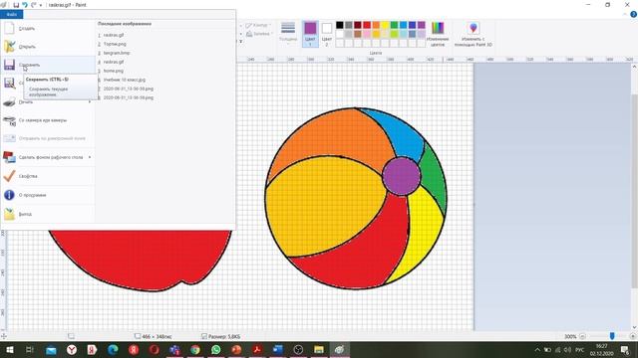Pick the black palette color
This screenshot has width=638, height=358.
[x=340, y=25]
